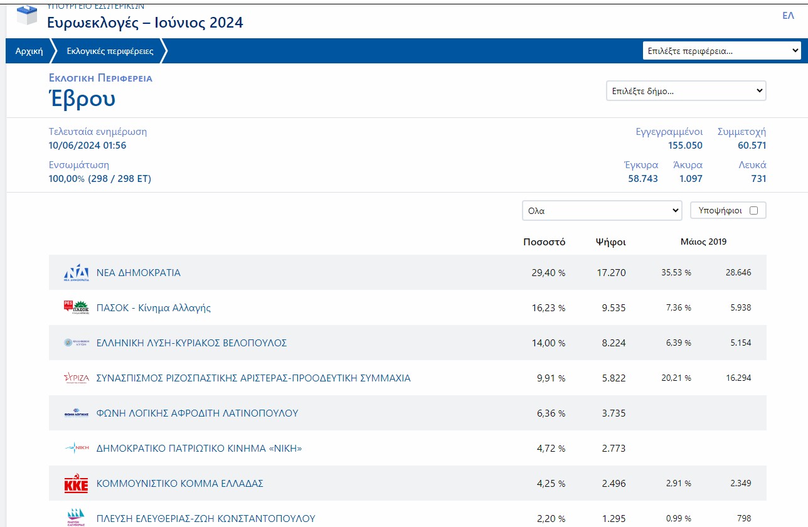The height and width of the screenshot is (527, 808).
Task: Click the ΣΥΡΙΖΑ party logo
Action: point(77,378)
